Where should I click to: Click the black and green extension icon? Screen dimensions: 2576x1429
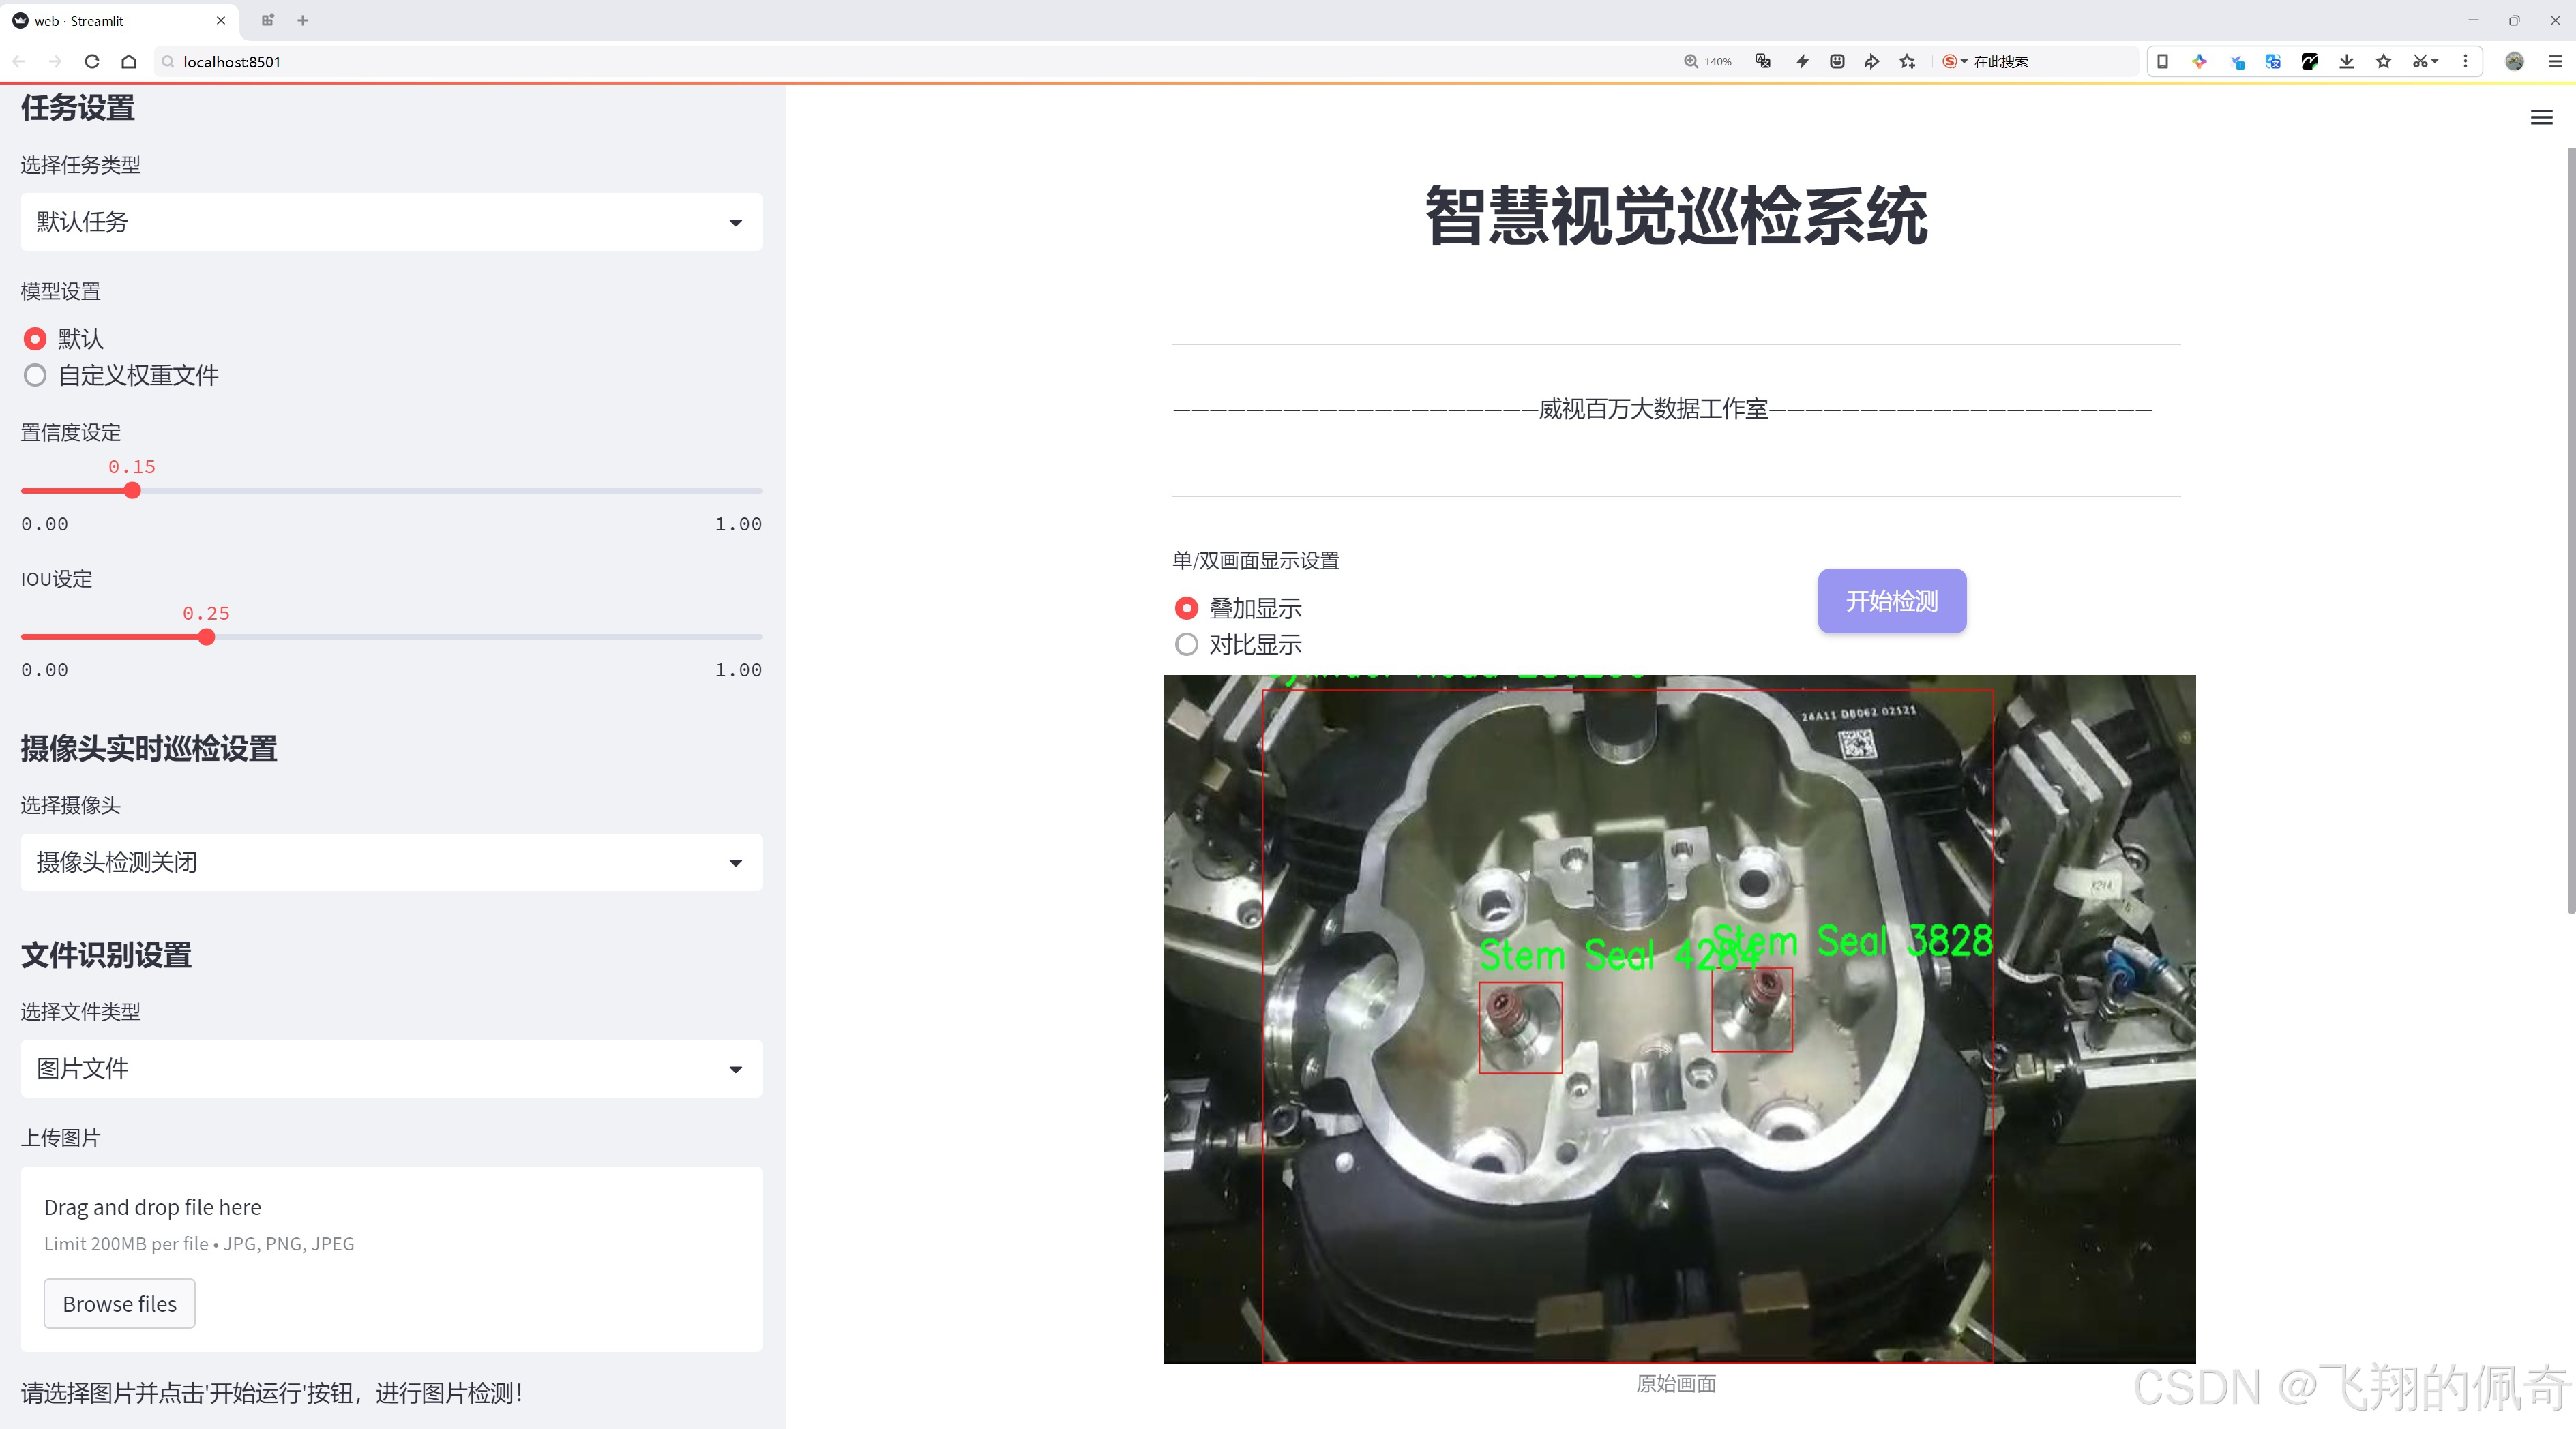click(2310, 61)
